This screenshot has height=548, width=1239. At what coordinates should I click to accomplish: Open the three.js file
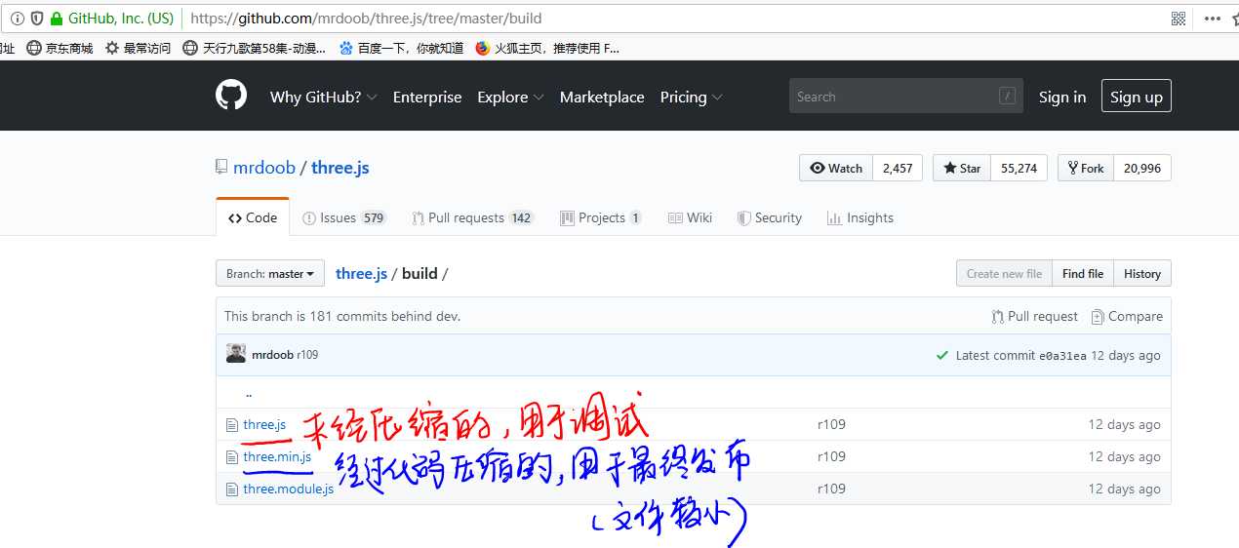[x=264, y=424]
